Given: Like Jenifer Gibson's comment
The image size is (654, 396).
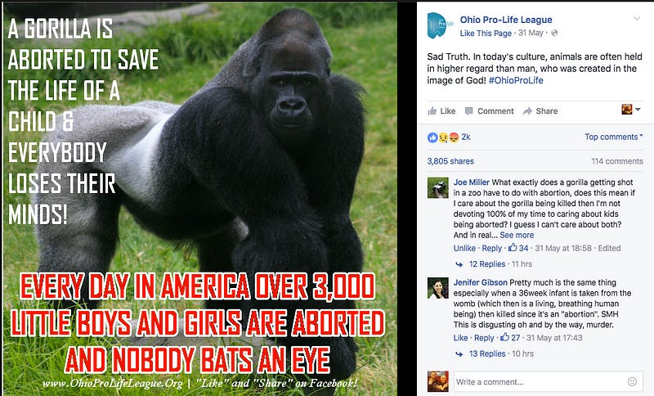Looking at the screenshot, I should coord(460,338).
